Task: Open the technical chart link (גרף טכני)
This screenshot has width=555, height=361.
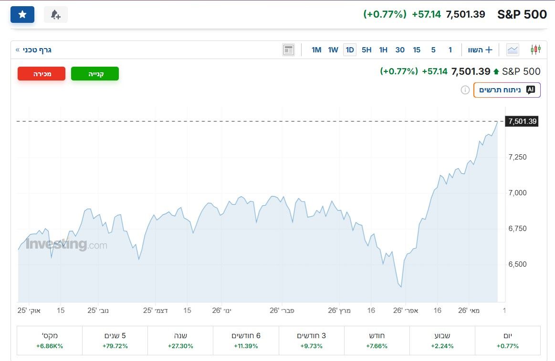Action: click(x=33, y=50)
